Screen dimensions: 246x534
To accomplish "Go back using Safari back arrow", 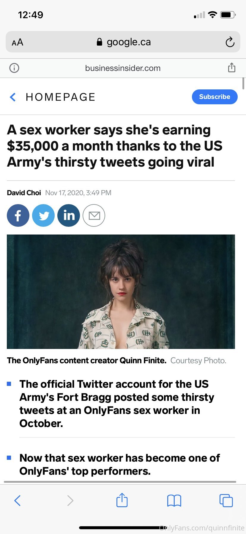I will point(18,501).
